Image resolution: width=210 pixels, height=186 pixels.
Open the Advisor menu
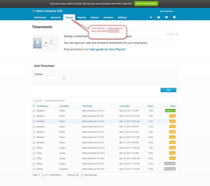pos(95,17)
